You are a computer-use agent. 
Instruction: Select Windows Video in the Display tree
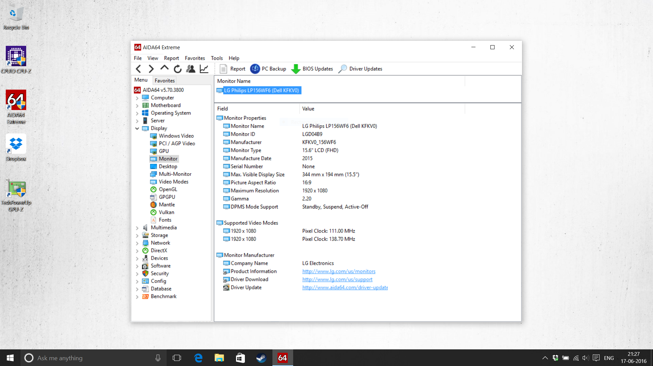176,136
